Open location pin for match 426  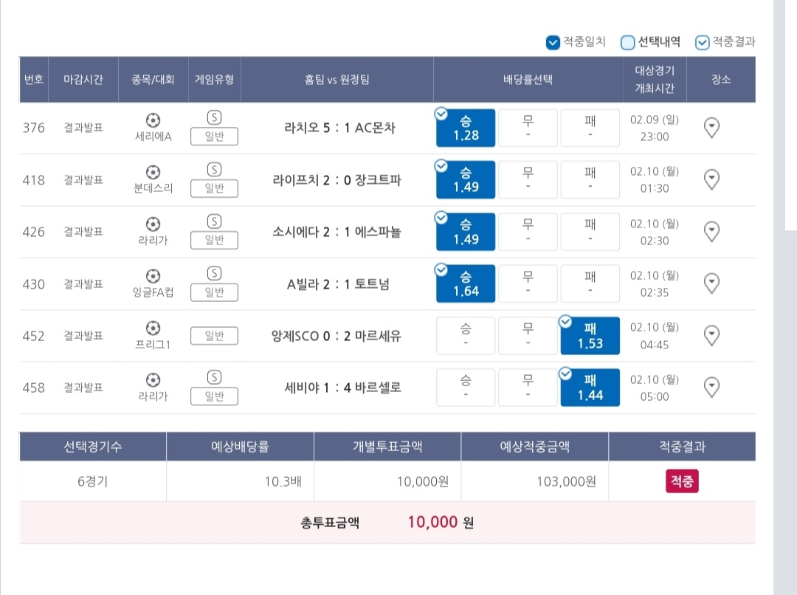pyautogui.click(x=711, y=231)
